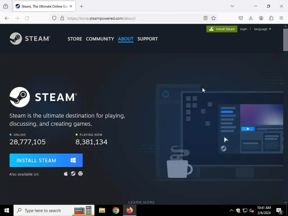Open the Extensions puzzle icon
This screenshot has width=288, height=216.
271,18
